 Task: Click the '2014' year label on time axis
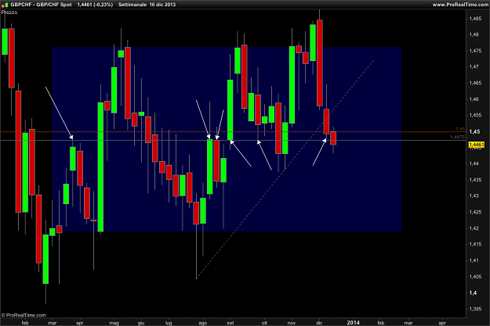click(353, 323)
